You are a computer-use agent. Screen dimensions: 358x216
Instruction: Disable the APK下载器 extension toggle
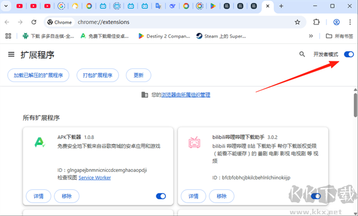161,196
